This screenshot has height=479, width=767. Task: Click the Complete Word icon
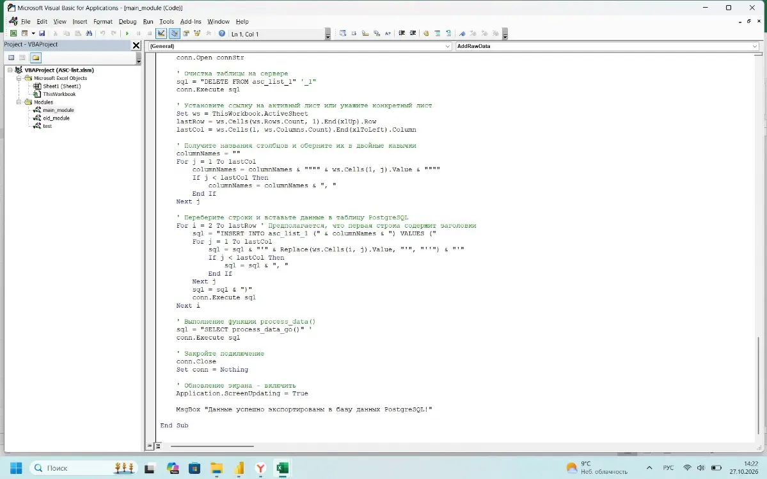[x=388, y=33]
